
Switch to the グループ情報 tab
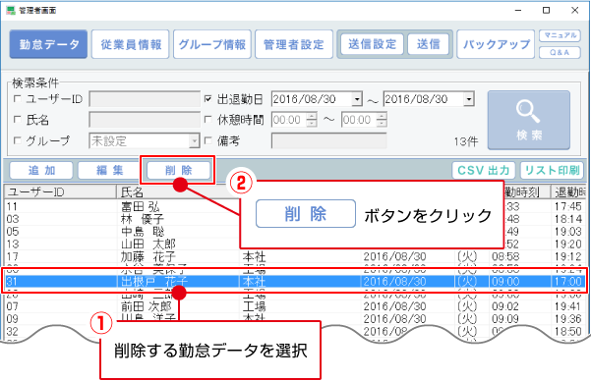pyautogui.click(x=212, y=44)
